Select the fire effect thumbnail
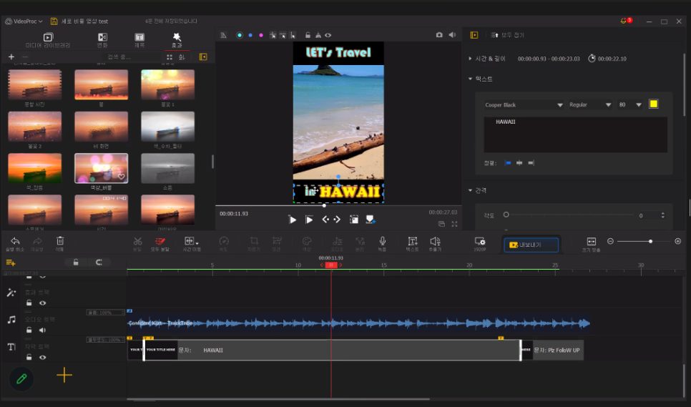 pos(102,84)
